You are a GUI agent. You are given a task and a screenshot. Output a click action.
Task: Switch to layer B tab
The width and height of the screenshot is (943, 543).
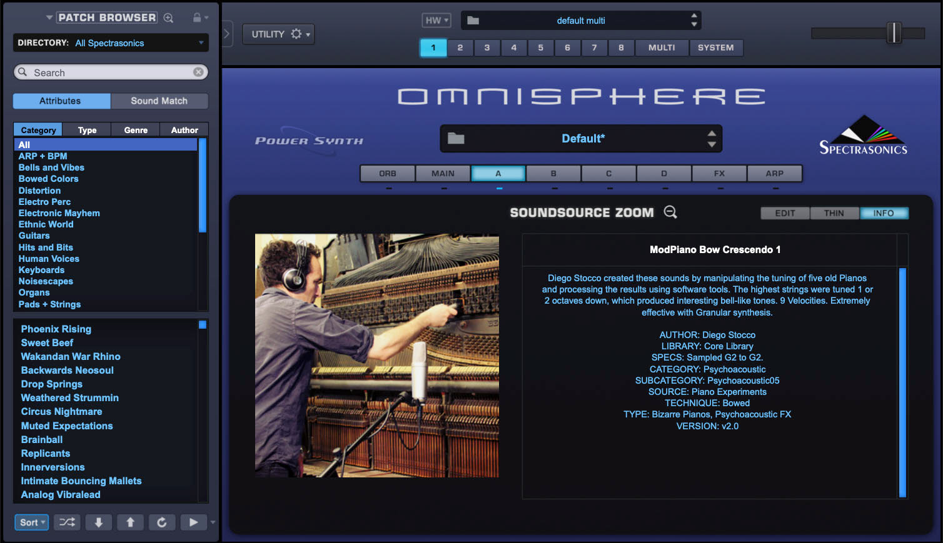[x=553, y=173]
